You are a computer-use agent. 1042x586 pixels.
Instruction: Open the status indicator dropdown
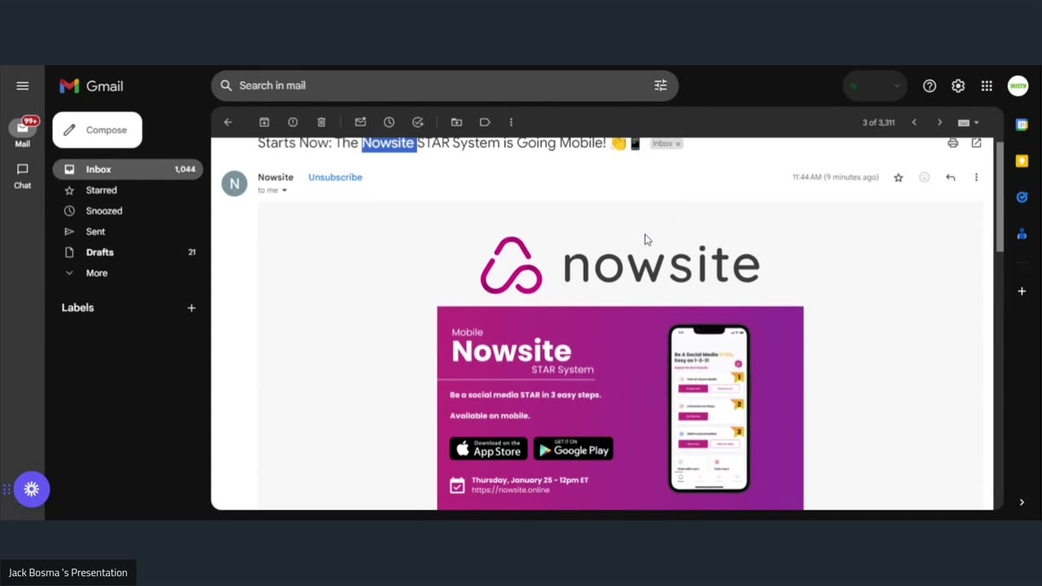click(x=875, y=85)
